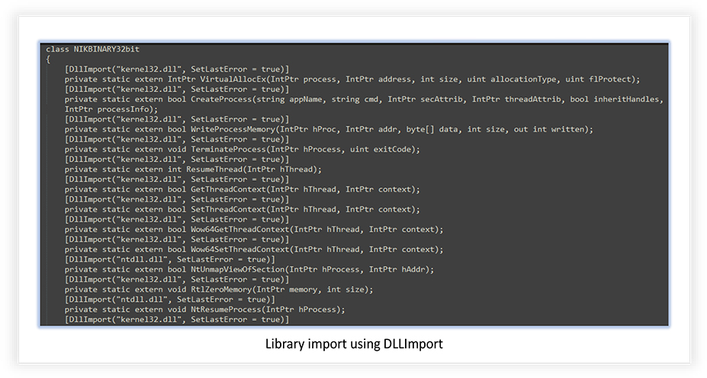The height and width of the screenshot is (378, 707).
Task: Click the 'IntPtr processInfo);' continuation line
Action: point(111,109)
